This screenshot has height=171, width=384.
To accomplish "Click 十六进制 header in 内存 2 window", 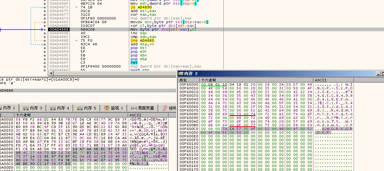I will [209, 80].
